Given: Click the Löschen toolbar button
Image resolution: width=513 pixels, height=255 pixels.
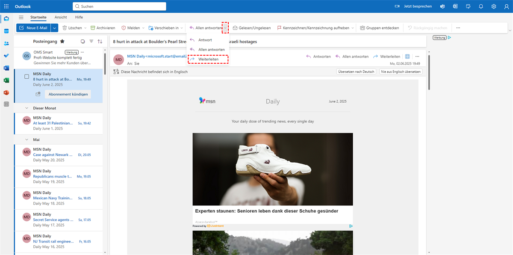Looking at the screenshot, I should (72, 28).
